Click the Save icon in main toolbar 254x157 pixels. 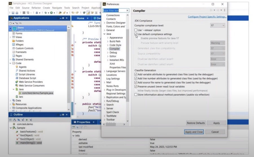(x=13, y=13)
